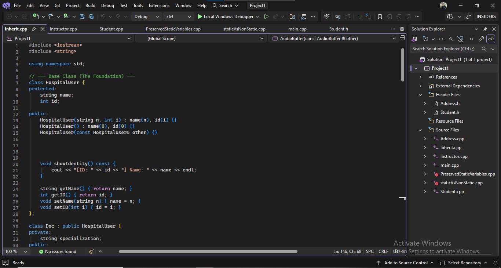501x268 pixels.
Task: Open Properties via the wrench icon
Action: (x=482, y=39)
